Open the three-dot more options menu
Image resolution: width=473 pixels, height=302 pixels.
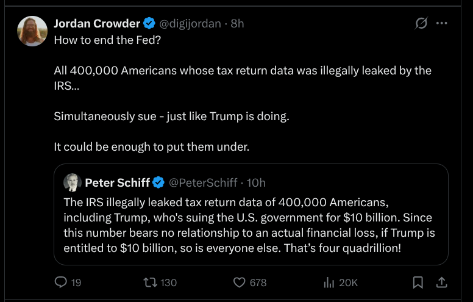pyautogui.click(x=443, y=24)
